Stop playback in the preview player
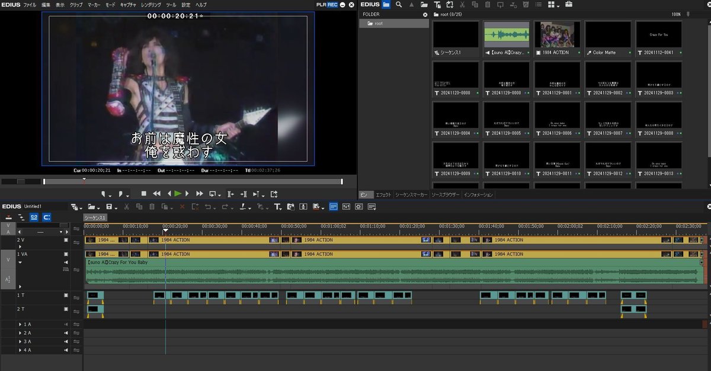The width and height of the screenshot is (711, 371). click(x=143, y=194)
